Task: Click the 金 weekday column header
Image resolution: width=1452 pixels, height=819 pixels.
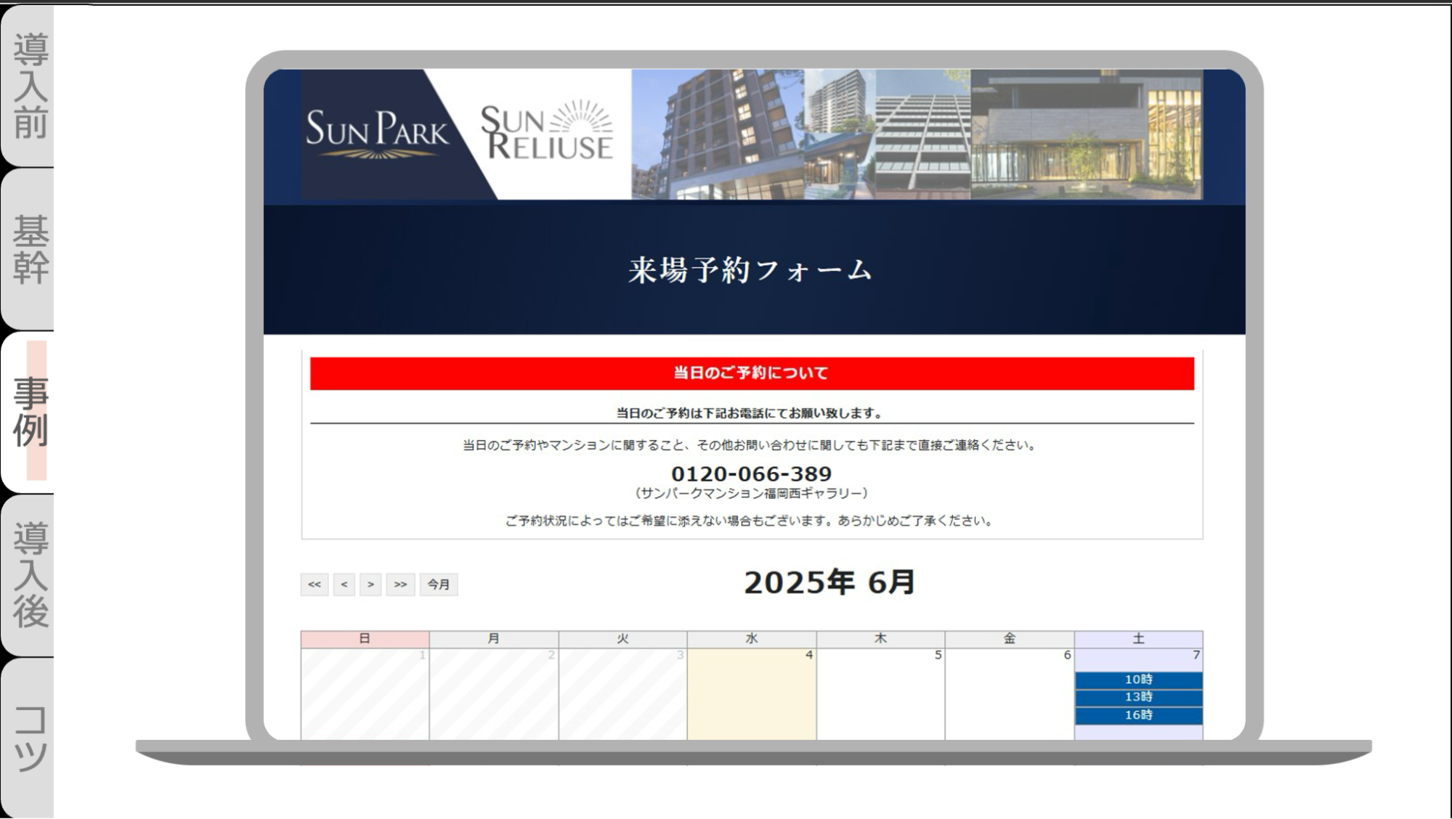Action: [x=1010, y=639]
